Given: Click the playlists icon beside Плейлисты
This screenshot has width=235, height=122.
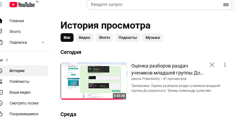Looking at the screenshot, I should tap(1, 82).
